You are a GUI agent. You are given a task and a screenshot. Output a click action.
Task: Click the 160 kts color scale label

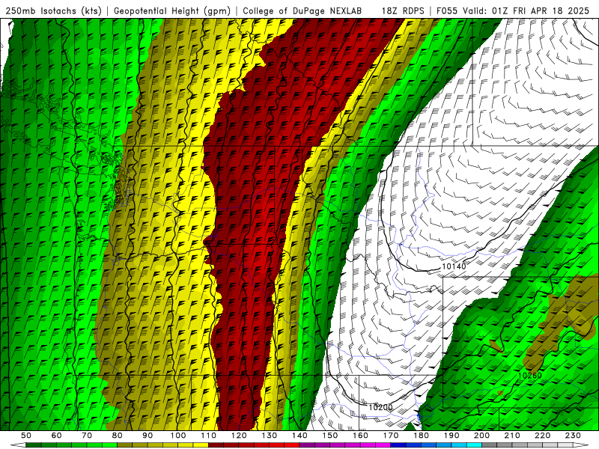click(361, 436)
